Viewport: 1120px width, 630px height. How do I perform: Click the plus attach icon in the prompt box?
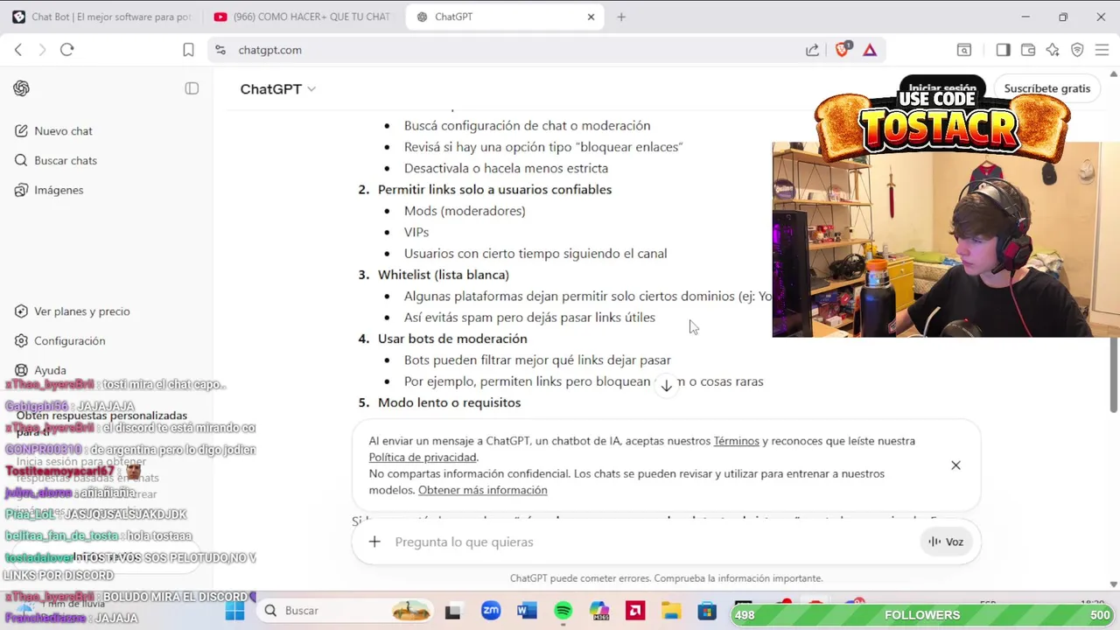click(x=374, y=542)
